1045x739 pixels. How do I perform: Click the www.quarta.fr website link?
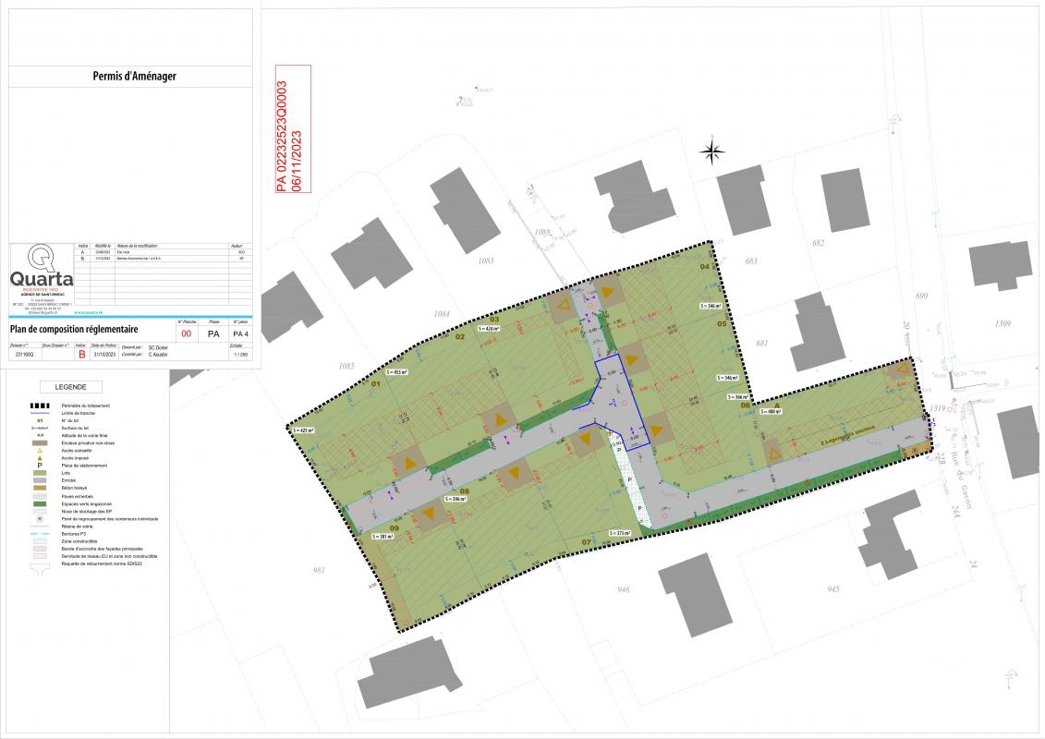point(90,312)
